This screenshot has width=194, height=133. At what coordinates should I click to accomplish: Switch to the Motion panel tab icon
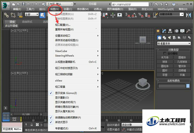pos(176,31)
